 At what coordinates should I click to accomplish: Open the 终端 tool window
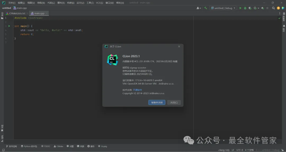click(81, 146)
